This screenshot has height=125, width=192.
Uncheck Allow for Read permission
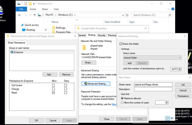coord(53,93)
